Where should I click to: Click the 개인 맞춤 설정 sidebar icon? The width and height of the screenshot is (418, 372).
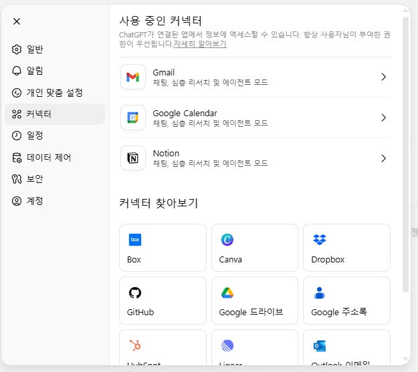click(17, 93)
